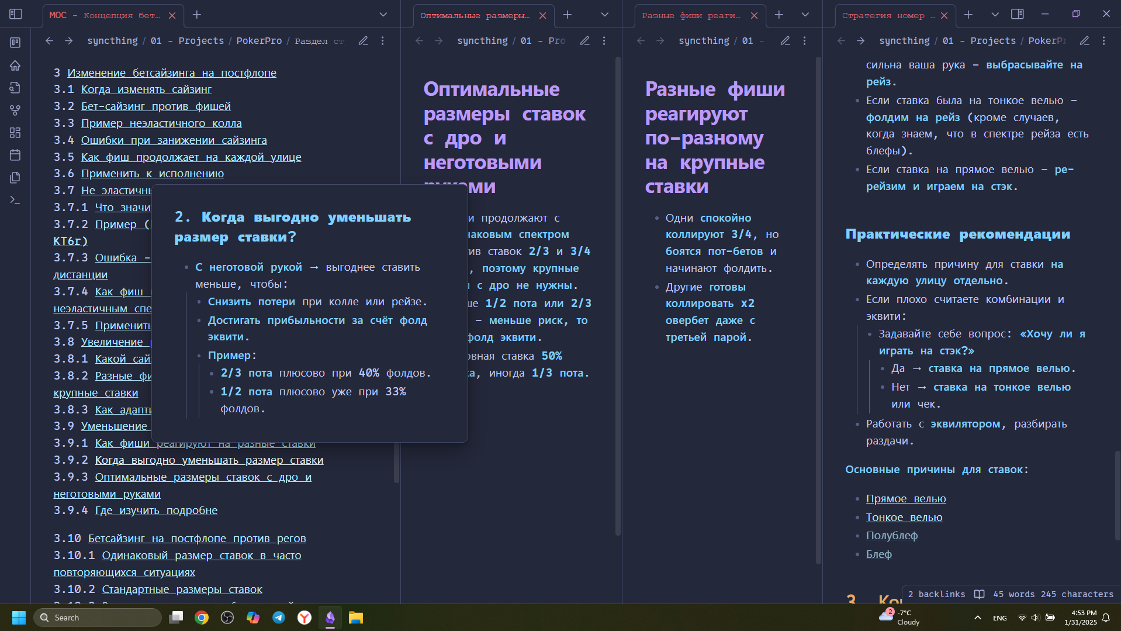Click 2 backlinks in the status bar
Image resolution: width=1121 pixels, height=631 pixels.
tap(936, 594)
